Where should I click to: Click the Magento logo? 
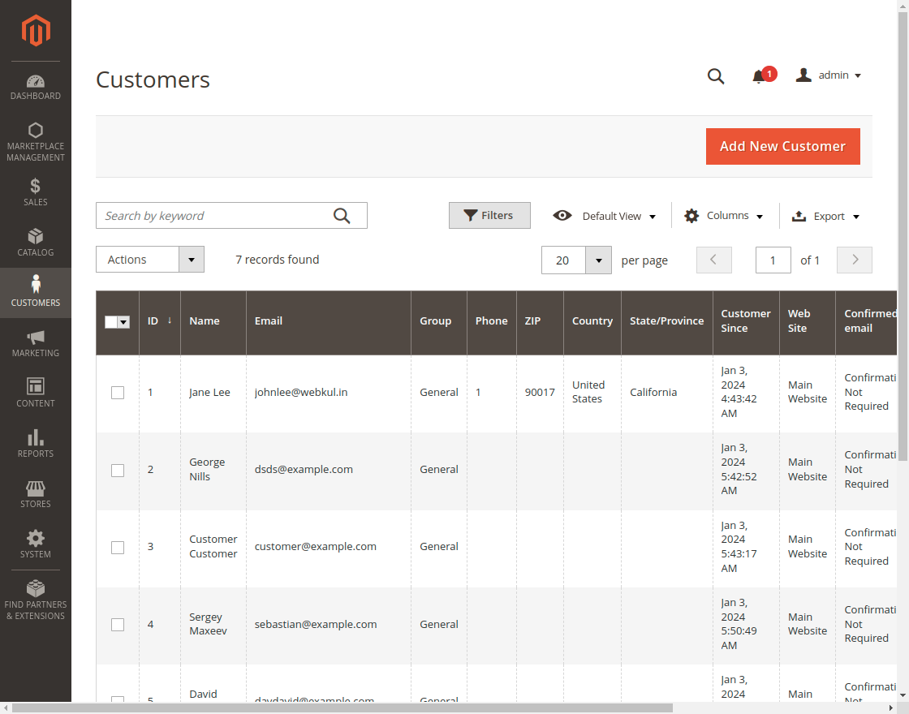click(36, 31)
